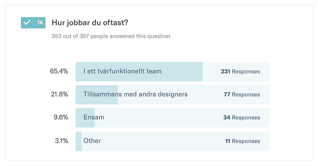Click the 3.1% percentage label
Viewport: 318px width, 166px height.
pos(61,141)
